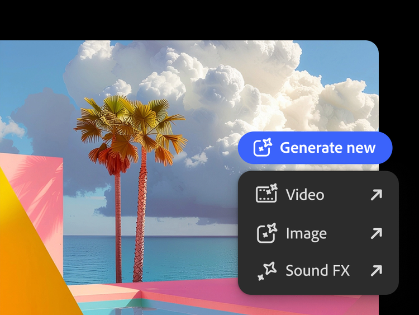The image size is (419, 315).
Task: Click the Generate new button
Action: point(315,148)
